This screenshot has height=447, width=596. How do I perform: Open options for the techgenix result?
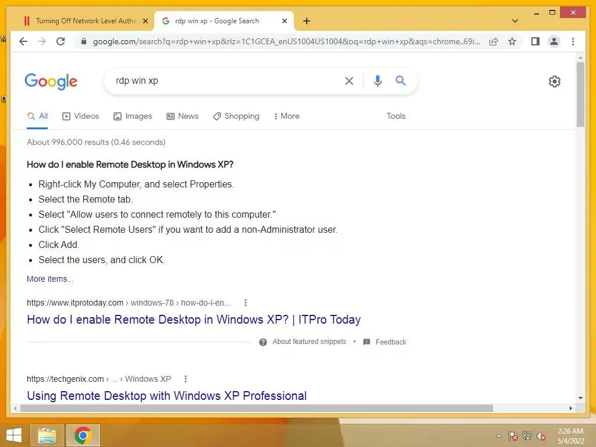click(186, 379)
